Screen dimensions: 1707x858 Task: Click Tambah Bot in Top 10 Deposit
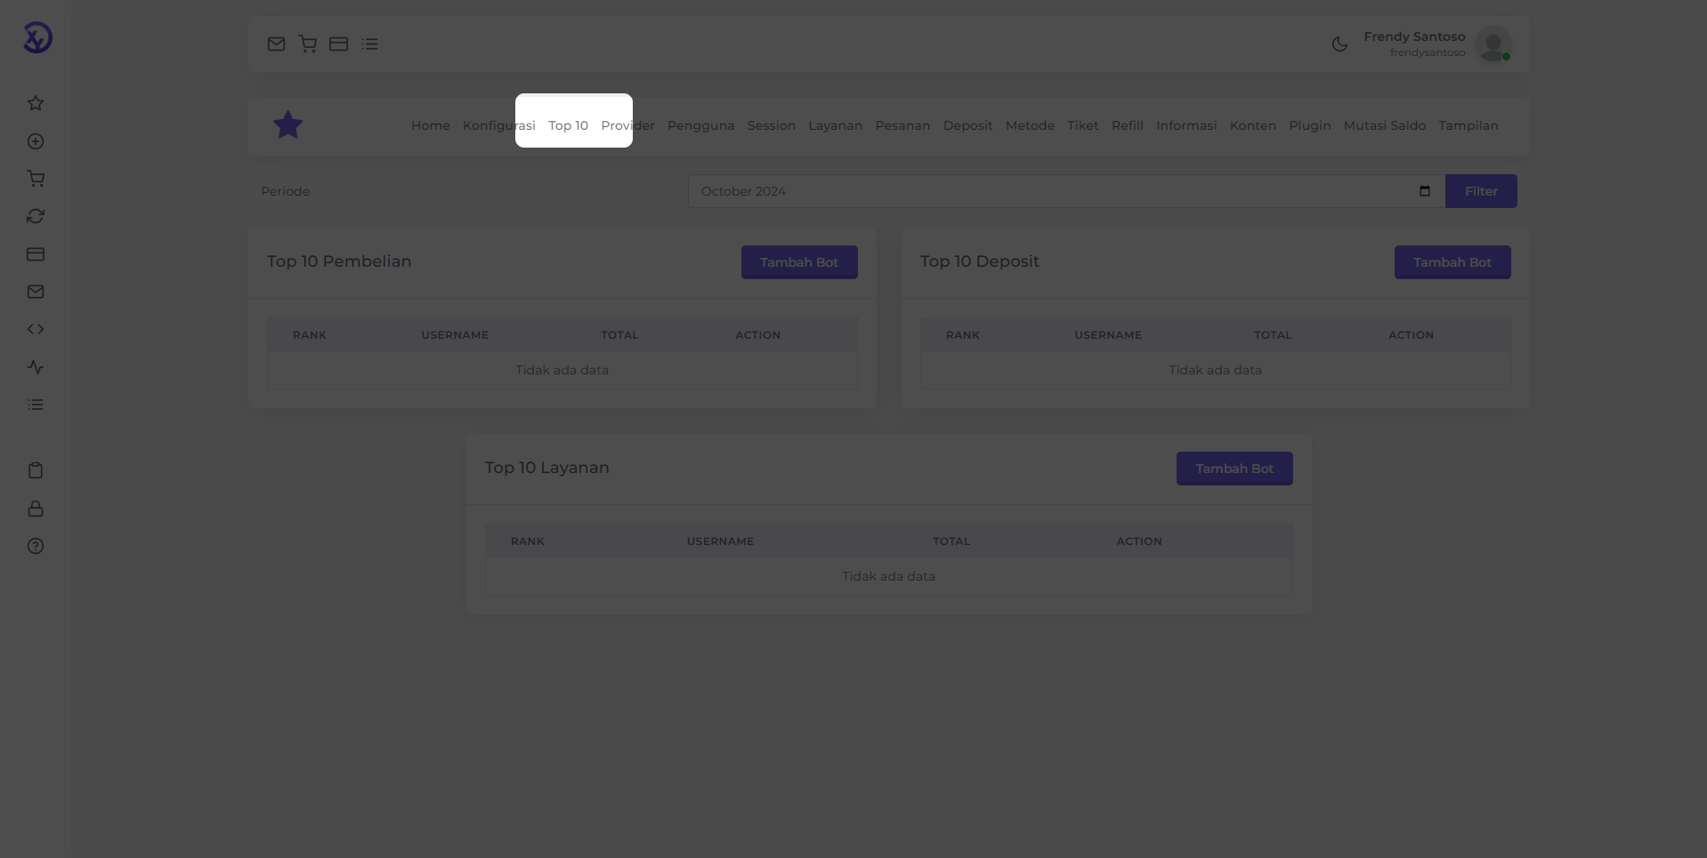coord(1452,262)
